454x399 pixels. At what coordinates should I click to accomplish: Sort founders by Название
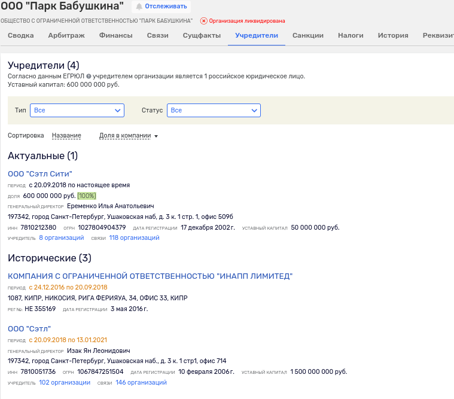click(66, 136)
